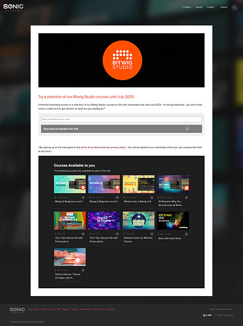
Task: Open the search icon in header
Action: pyautogui.click(x=235, y=7)
